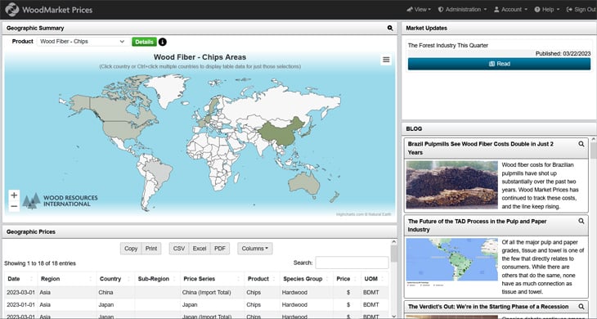Viewport: 597px width, 319px height.
Task: Open The Verdict's Out recession headline
Action: 488,307
